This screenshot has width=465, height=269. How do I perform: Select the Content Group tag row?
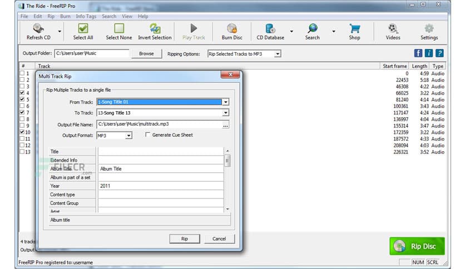coord(72,203)
